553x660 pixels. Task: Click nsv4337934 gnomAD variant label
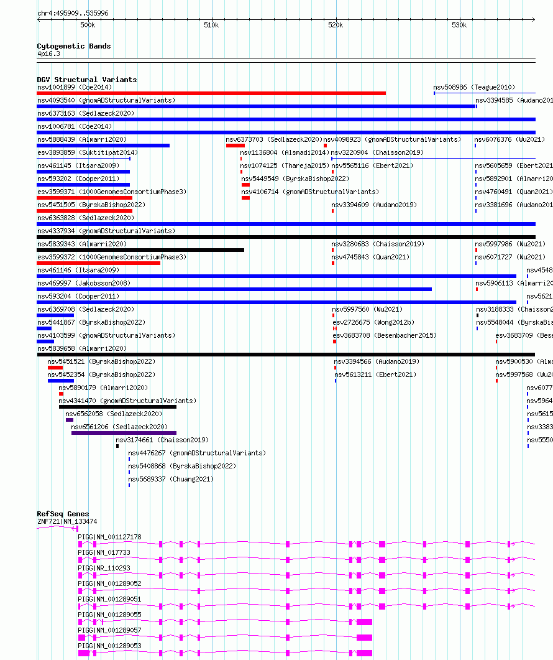(x=106, y=231)
